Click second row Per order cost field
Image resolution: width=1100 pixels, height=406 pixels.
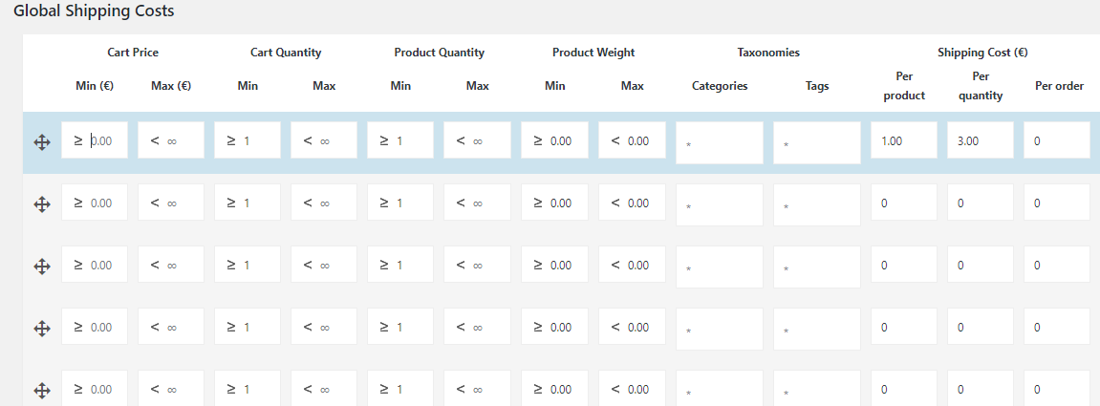point(1056,203)
